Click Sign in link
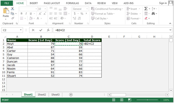The image size is (174, 103). 163,3
